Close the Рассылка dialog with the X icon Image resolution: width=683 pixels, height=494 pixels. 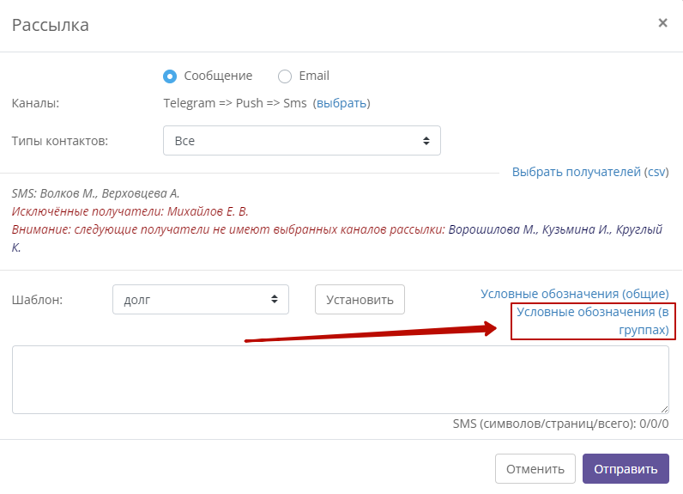tap(662, 22)
